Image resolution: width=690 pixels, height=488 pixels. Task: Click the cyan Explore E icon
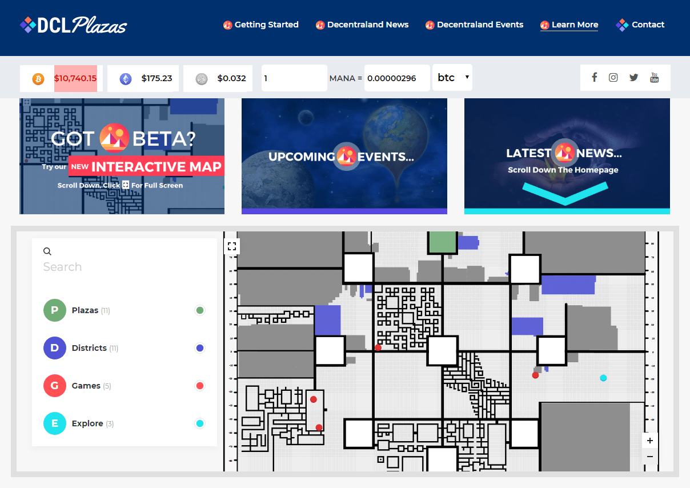click(x=55, y=423)
